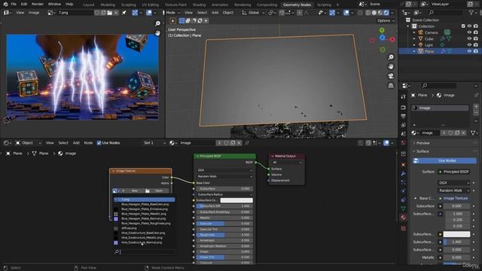The width and height of the screenshot is (482, 271).
Task: Switch to the UV Editing workspace tab
Action: click(151, 5)
